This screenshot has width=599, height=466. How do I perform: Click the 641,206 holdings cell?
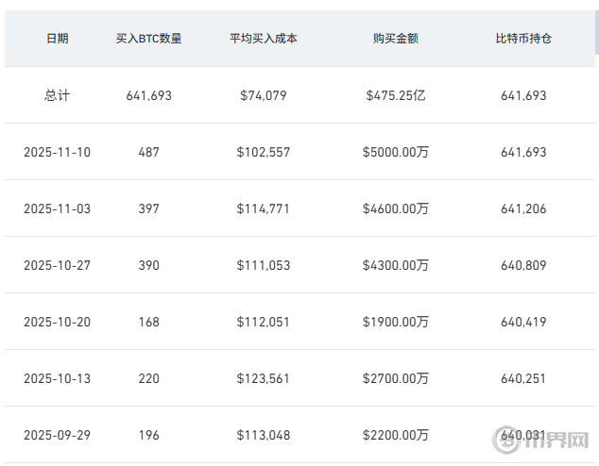click(523, 208)
